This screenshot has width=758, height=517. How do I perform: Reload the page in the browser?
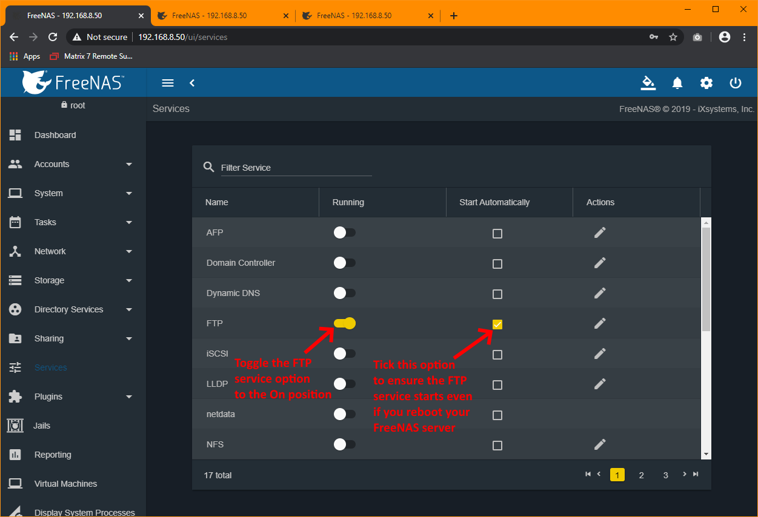[x=53, y=37]
